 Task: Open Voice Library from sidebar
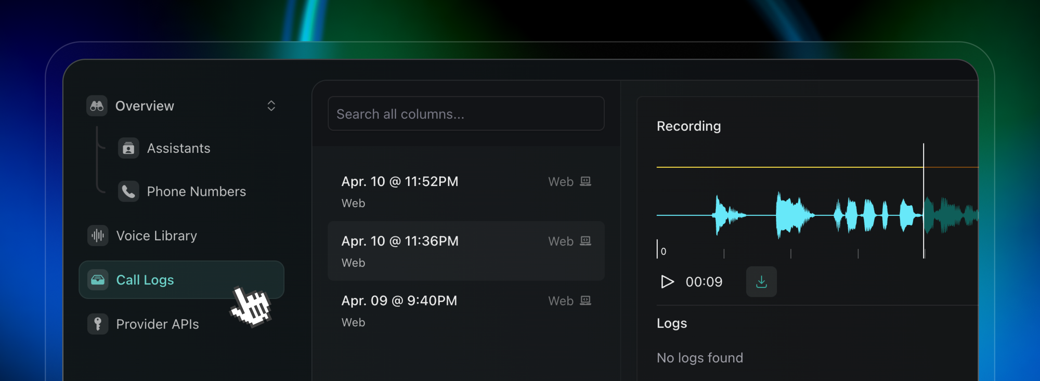pos(157,236)
